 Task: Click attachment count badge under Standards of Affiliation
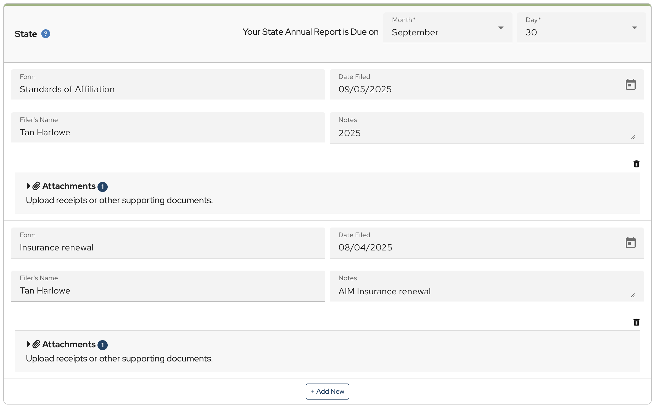pos(102,187)
